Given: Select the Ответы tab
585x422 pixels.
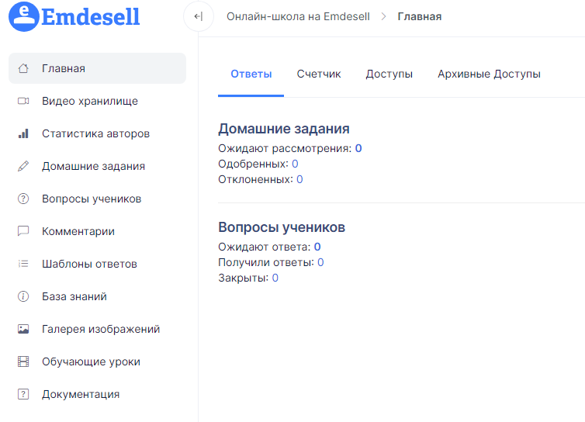Looking at the screenshot, I should (251, 74).
